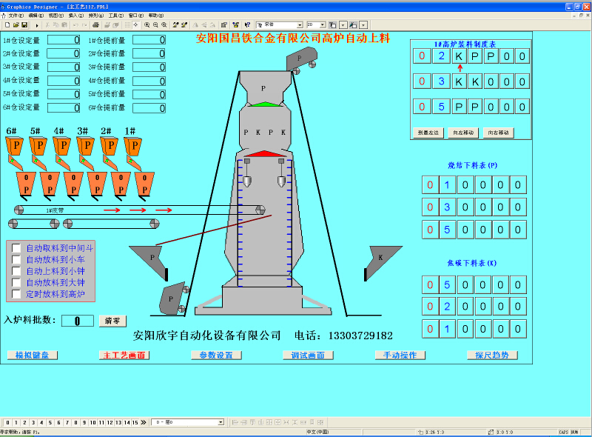
Task: Select the 焦碳下料表(K) heading
Action: pos(472,263)
